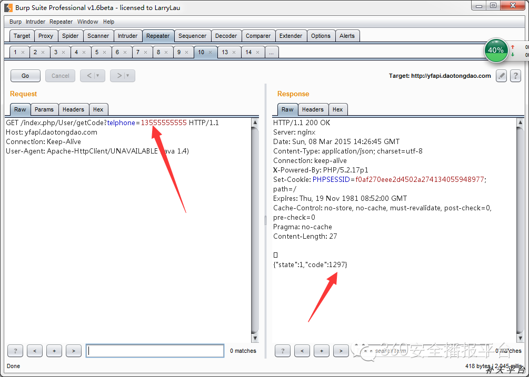529x377 pixels.
Task: Click response search help question button
Action: [x=283, y=351]
